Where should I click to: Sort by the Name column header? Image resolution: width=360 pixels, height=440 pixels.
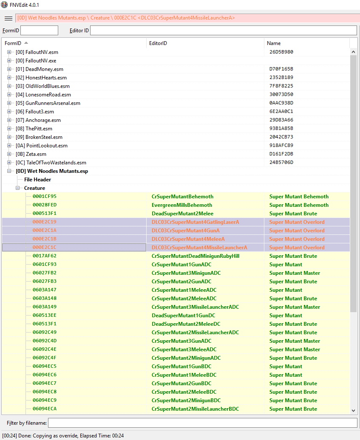click(x=306, y=43)
